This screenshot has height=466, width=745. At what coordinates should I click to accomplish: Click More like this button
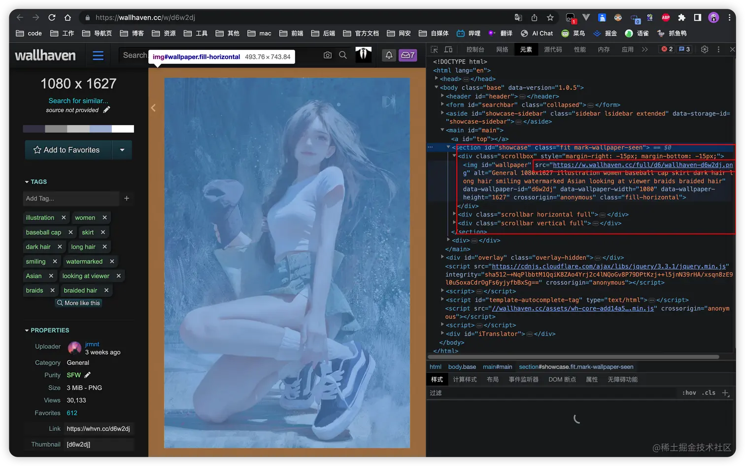click(x=79, y=303)
